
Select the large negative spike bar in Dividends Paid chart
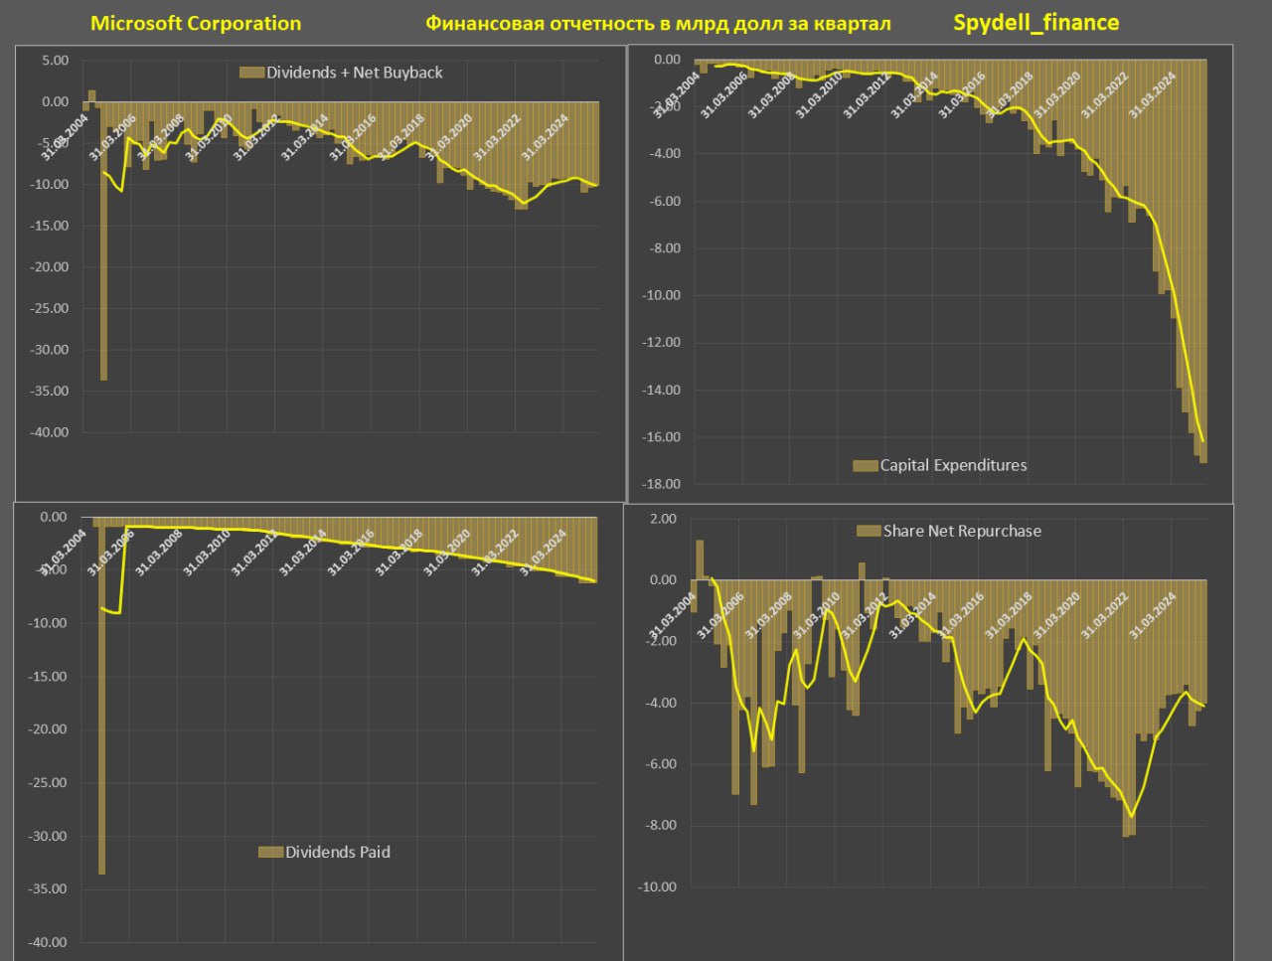[x=101, y=696]
